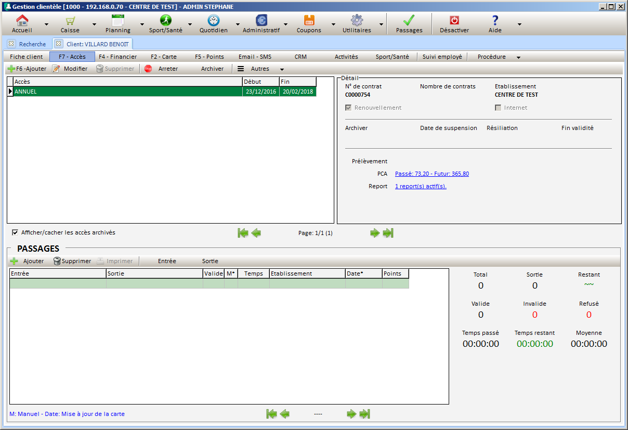Toggle Afficher/cacher les accès archivés checkbox
The height and width of the screenshot is (430, 628).
[15, 232]
